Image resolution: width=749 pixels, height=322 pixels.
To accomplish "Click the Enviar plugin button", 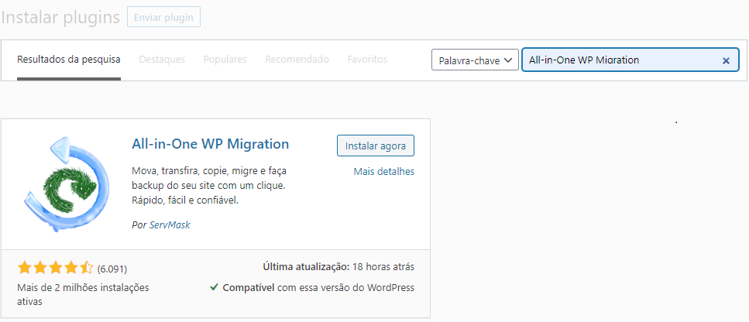I will point(164,17).
